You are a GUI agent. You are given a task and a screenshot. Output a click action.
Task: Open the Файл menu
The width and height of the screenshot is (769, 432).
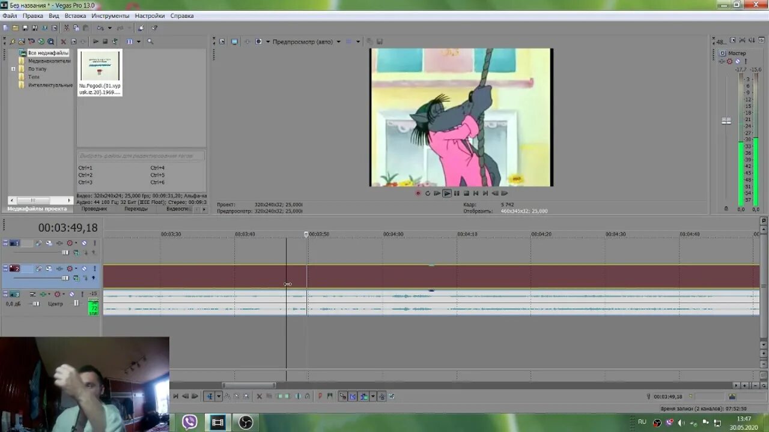(x=10, y=16)
